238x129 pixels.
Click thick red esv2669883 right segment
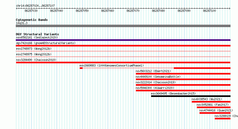coord(202,68)
